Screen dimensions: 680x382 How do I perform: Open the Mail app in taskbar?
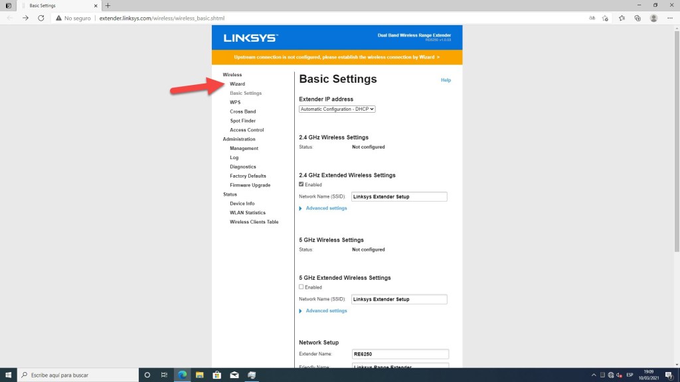234,375
